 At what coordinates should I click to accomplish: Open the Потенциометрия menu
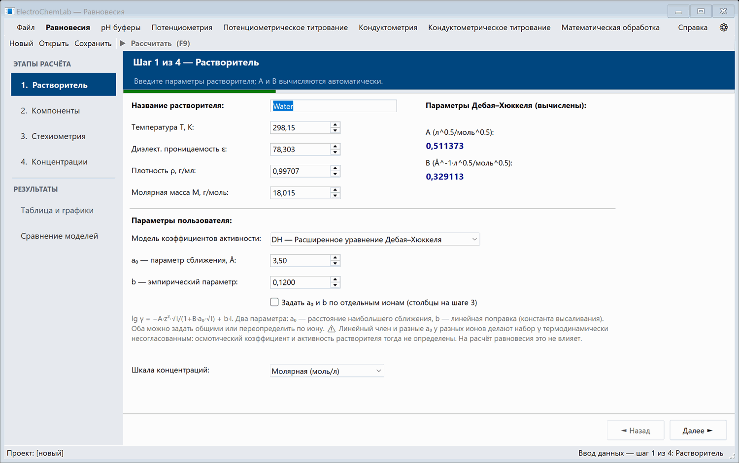click(x=182, y=28)
